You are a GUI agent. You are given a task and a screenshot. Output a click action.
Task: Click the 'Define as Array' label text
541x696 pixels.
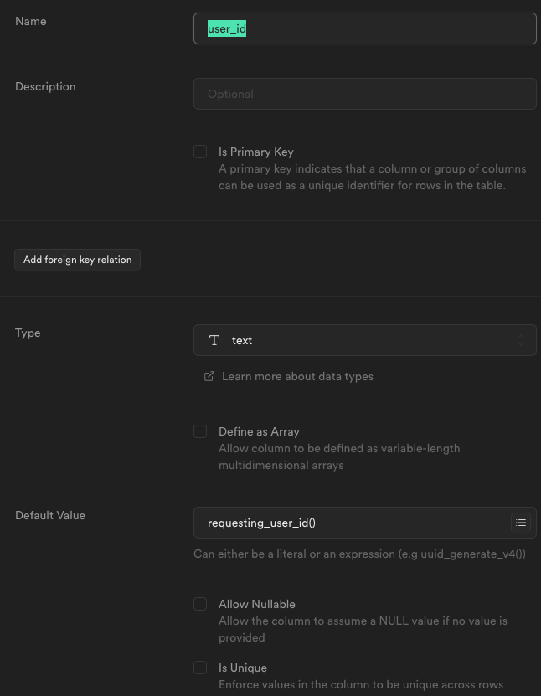pyautogui.click(x=259, y=431)
